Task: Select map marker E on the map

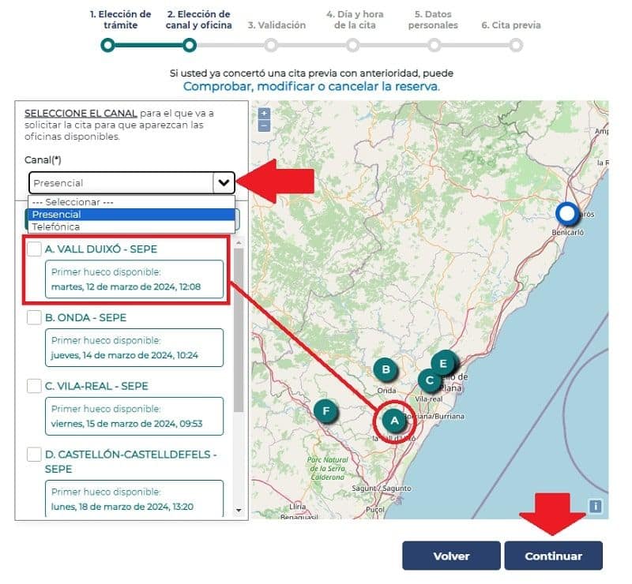Action: click(x=443, y=364)
